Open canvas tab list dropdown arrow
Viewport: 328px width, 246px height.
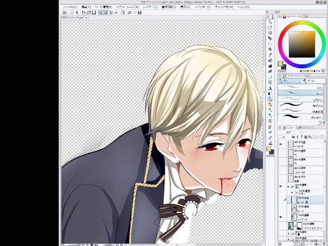264,18
